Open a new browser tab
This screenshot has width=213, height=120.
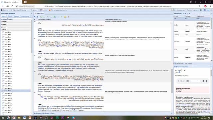pyautogui.click(x=25, y=2)
